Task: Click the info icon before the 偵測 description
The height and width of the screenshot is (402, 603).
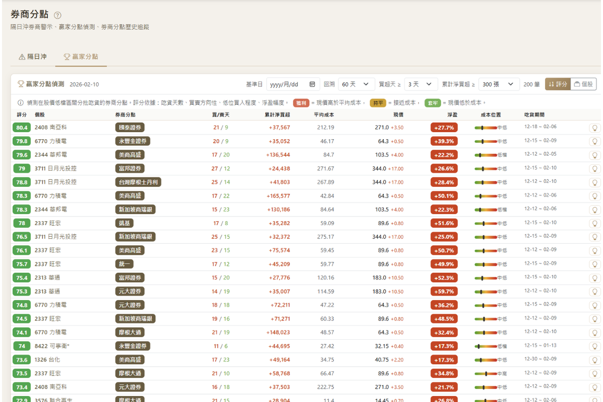Action: tap(21, 103)
